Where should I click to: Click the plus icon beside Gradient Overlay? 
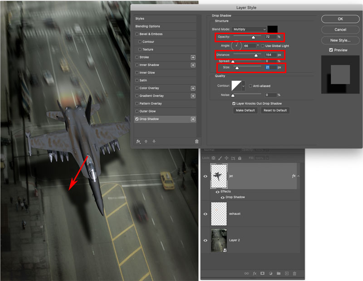pyautogui.click(x=193, y=96)
